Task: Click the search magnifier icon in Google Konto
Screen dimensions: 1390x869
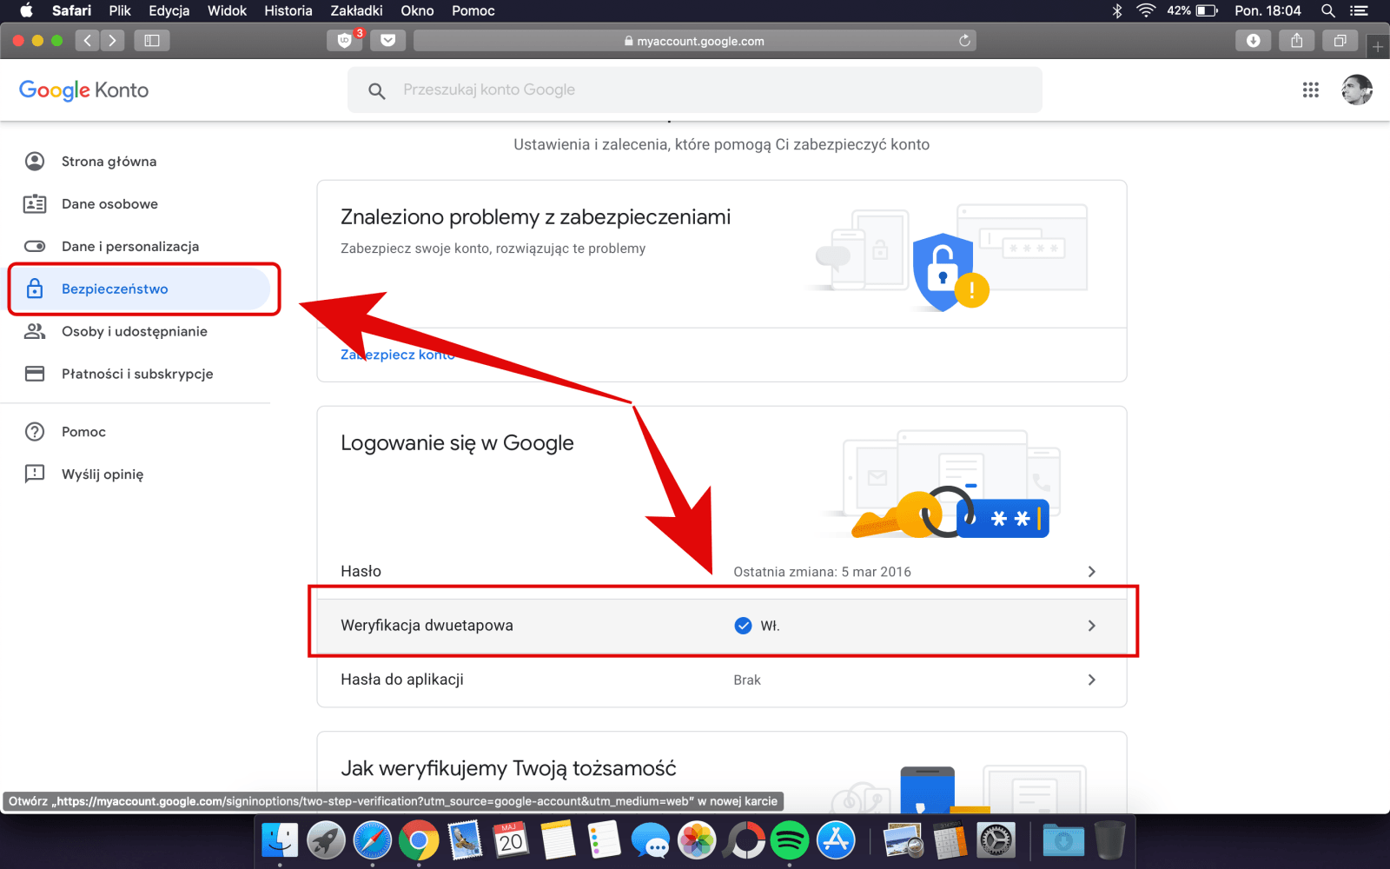Action: [x=376, y=90]
